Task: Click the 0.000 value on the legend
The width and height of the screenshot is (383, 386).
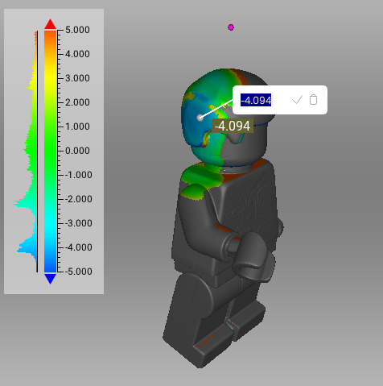Action: (77, 151)
